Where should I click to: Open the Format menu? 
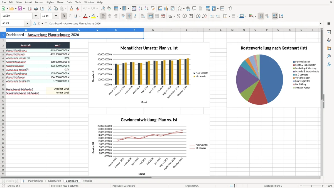pos(39,2)
